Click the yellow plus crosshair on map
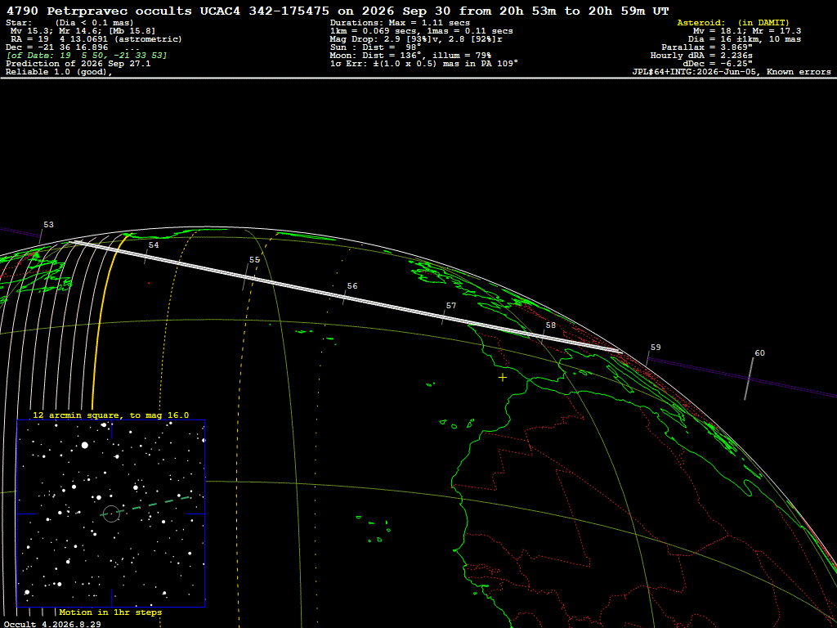 click(x=503, y=378)
